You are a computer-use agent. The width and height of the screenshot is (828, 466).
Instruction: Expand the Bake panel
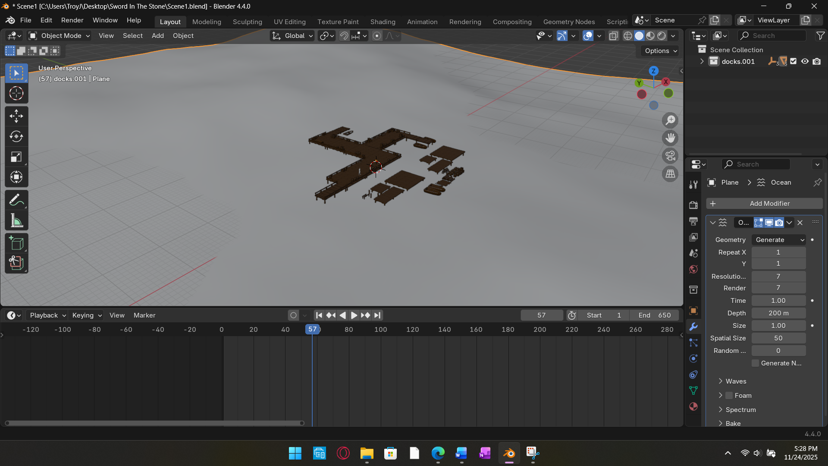click(x=732, y=423)
